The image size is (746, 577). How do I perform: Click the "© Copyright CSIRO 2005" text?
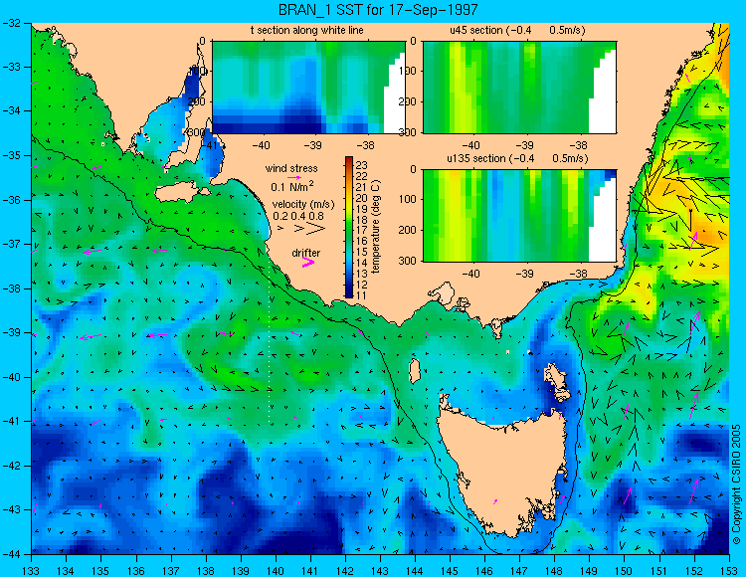point(736,484)
